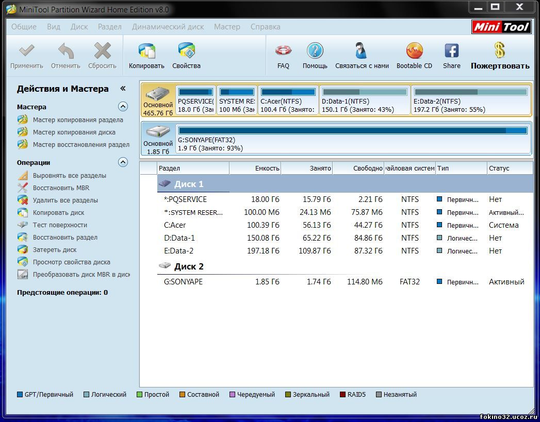Click the Сбросить (Discard) cross icon

point(102,50)
